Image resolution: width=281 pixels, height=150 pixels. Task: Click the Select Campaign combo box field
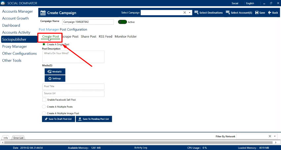click(x=166, y=13)
